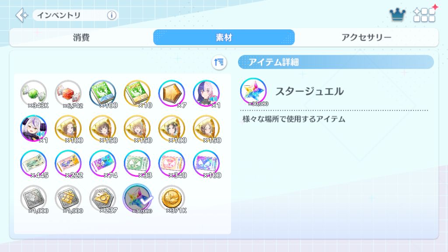Viewport: 448px width, 252px height.
Task: Select the pink voucher item x340
Action: click(172, 164)
